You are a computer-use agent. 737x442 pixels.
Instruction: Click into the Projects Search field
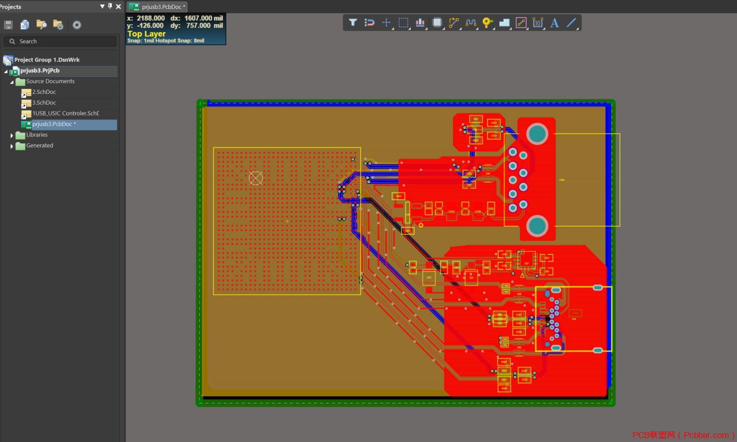pyautogui.click(x=60, y=42)
